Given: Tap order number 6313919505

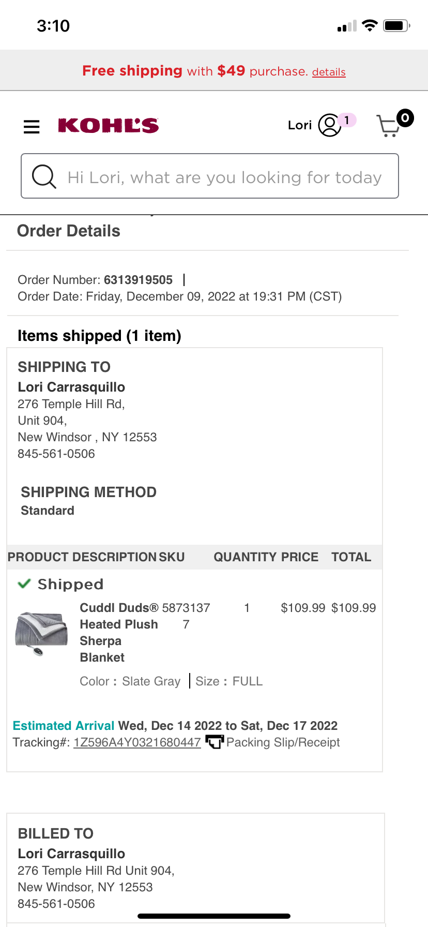Looking at the screenshot, I should point(138,280).
